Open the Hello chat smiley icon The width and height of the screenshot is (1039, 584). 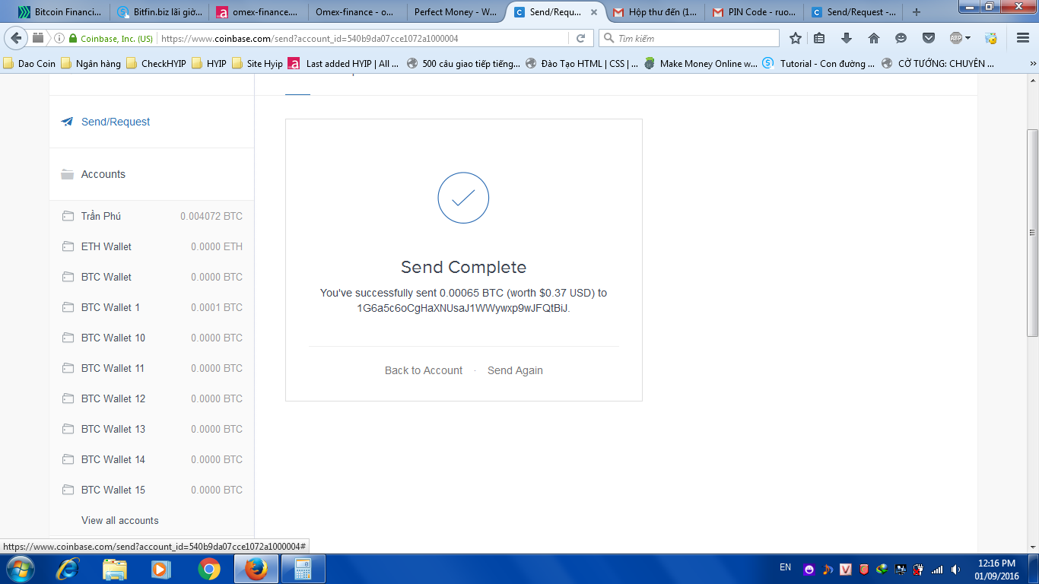pos(901,38)
